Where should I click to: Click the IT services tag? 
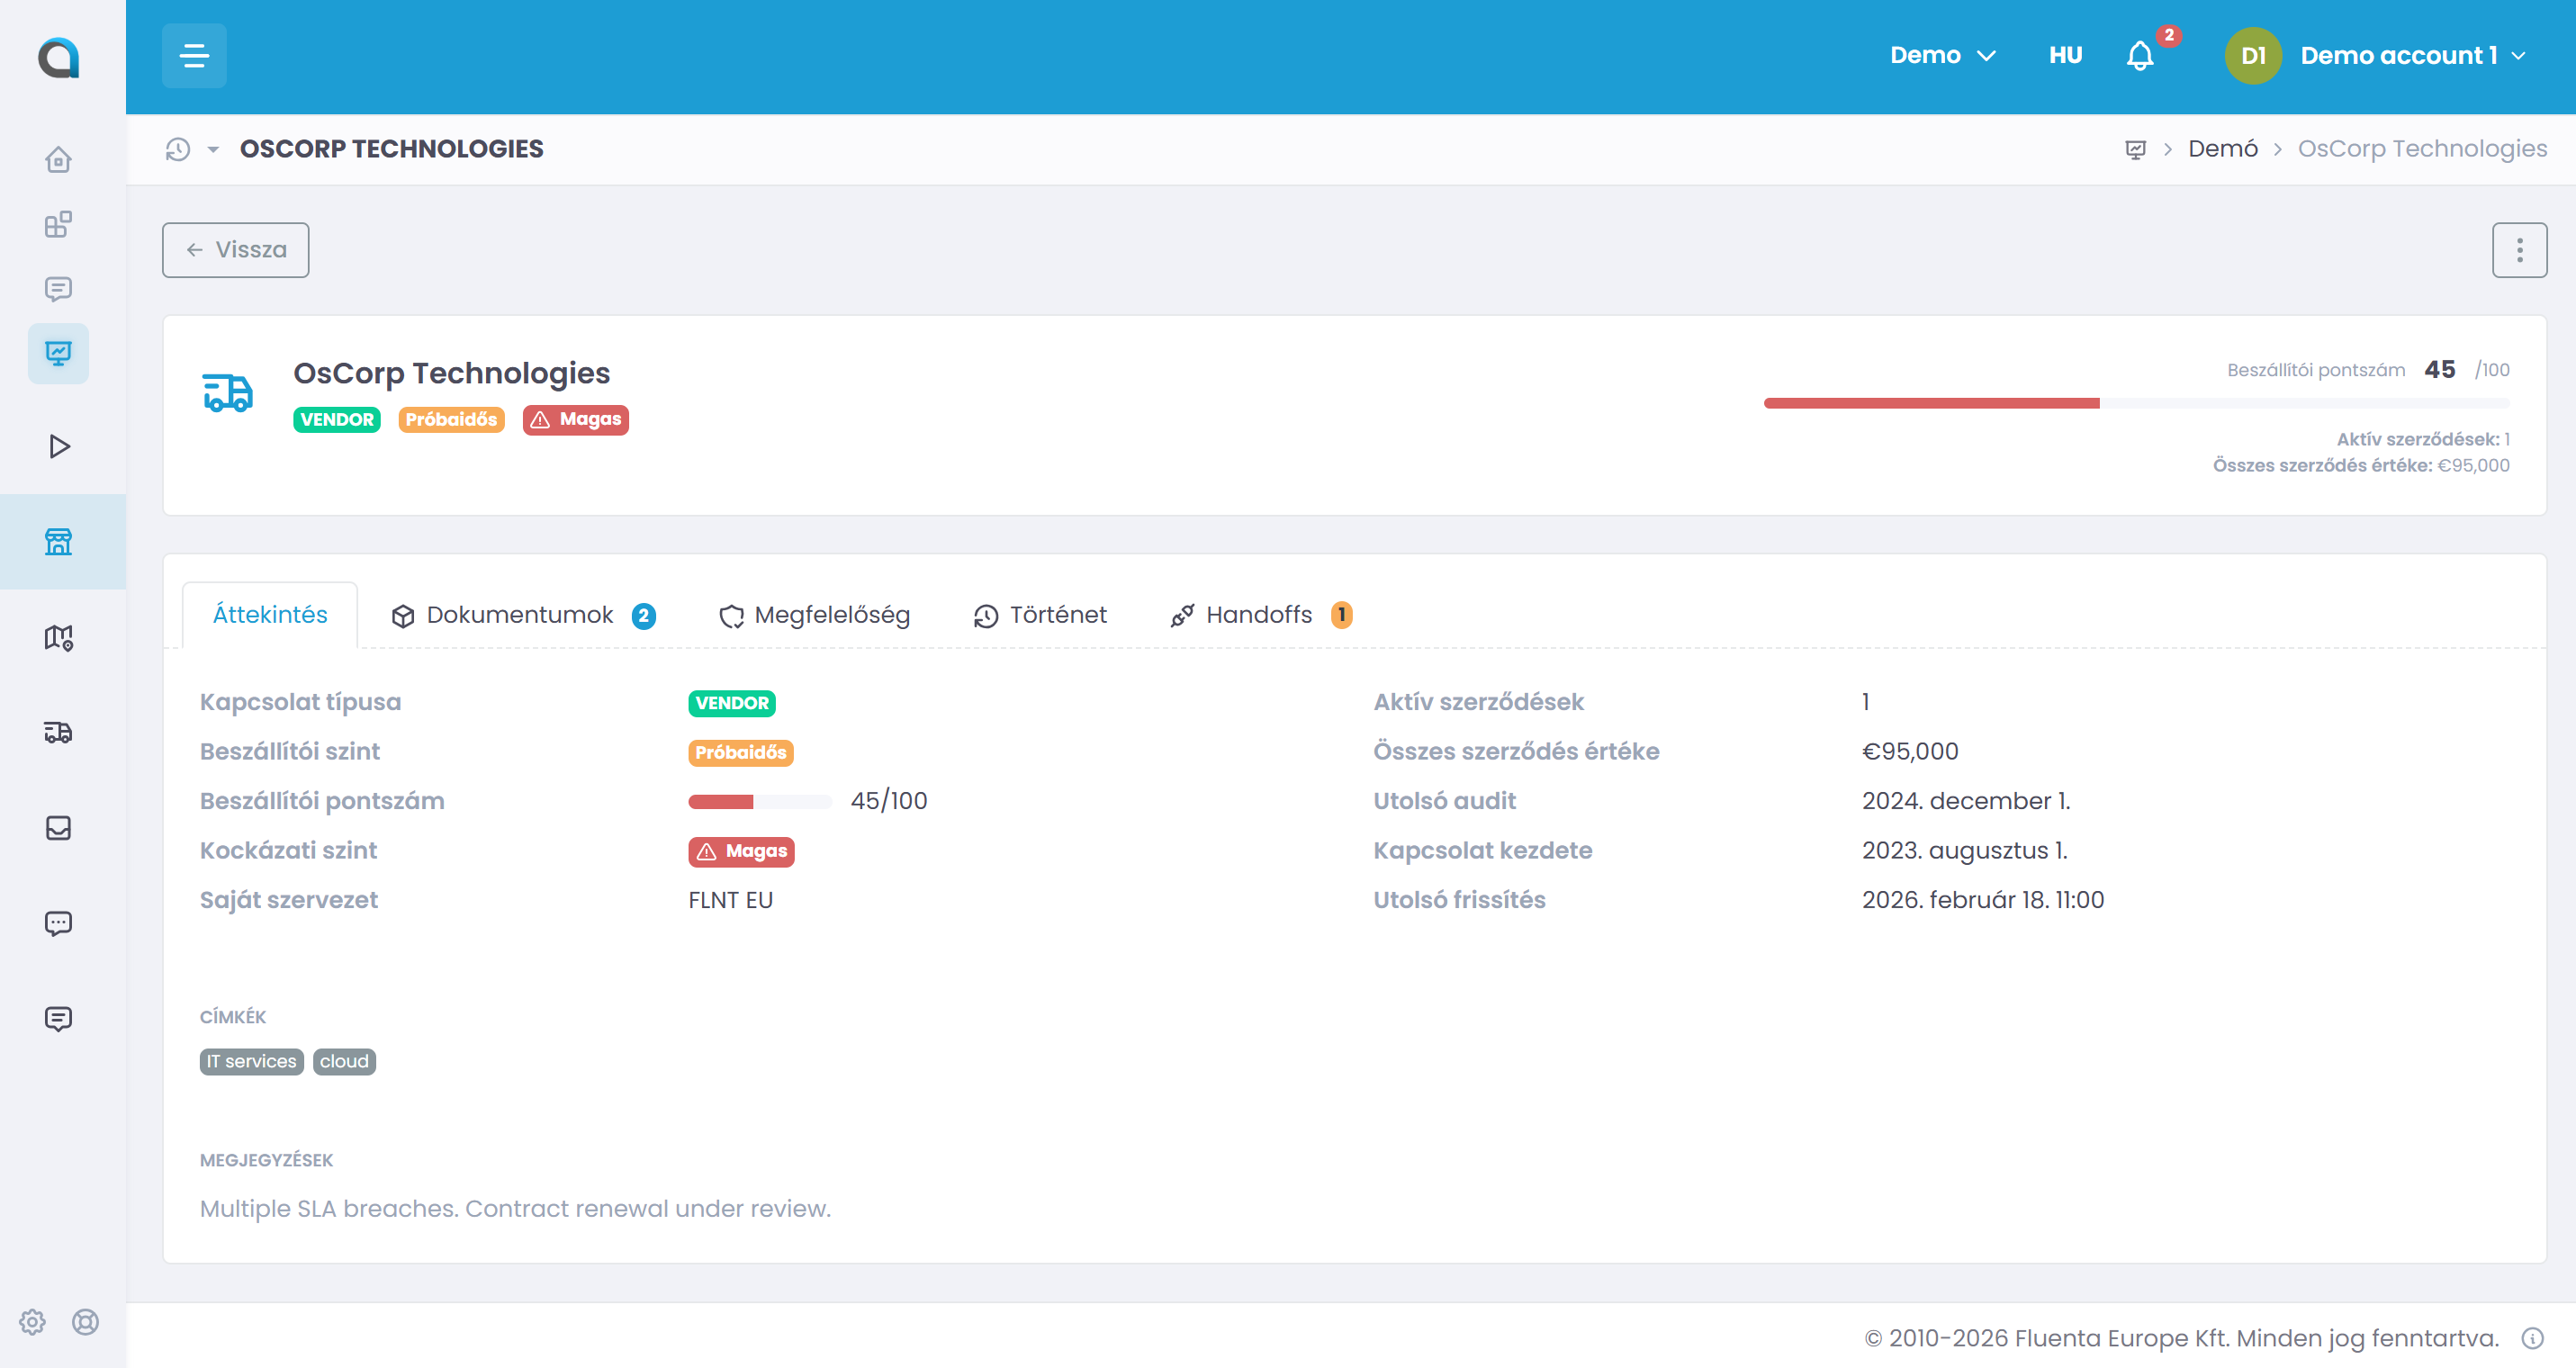pos(252,1061)
